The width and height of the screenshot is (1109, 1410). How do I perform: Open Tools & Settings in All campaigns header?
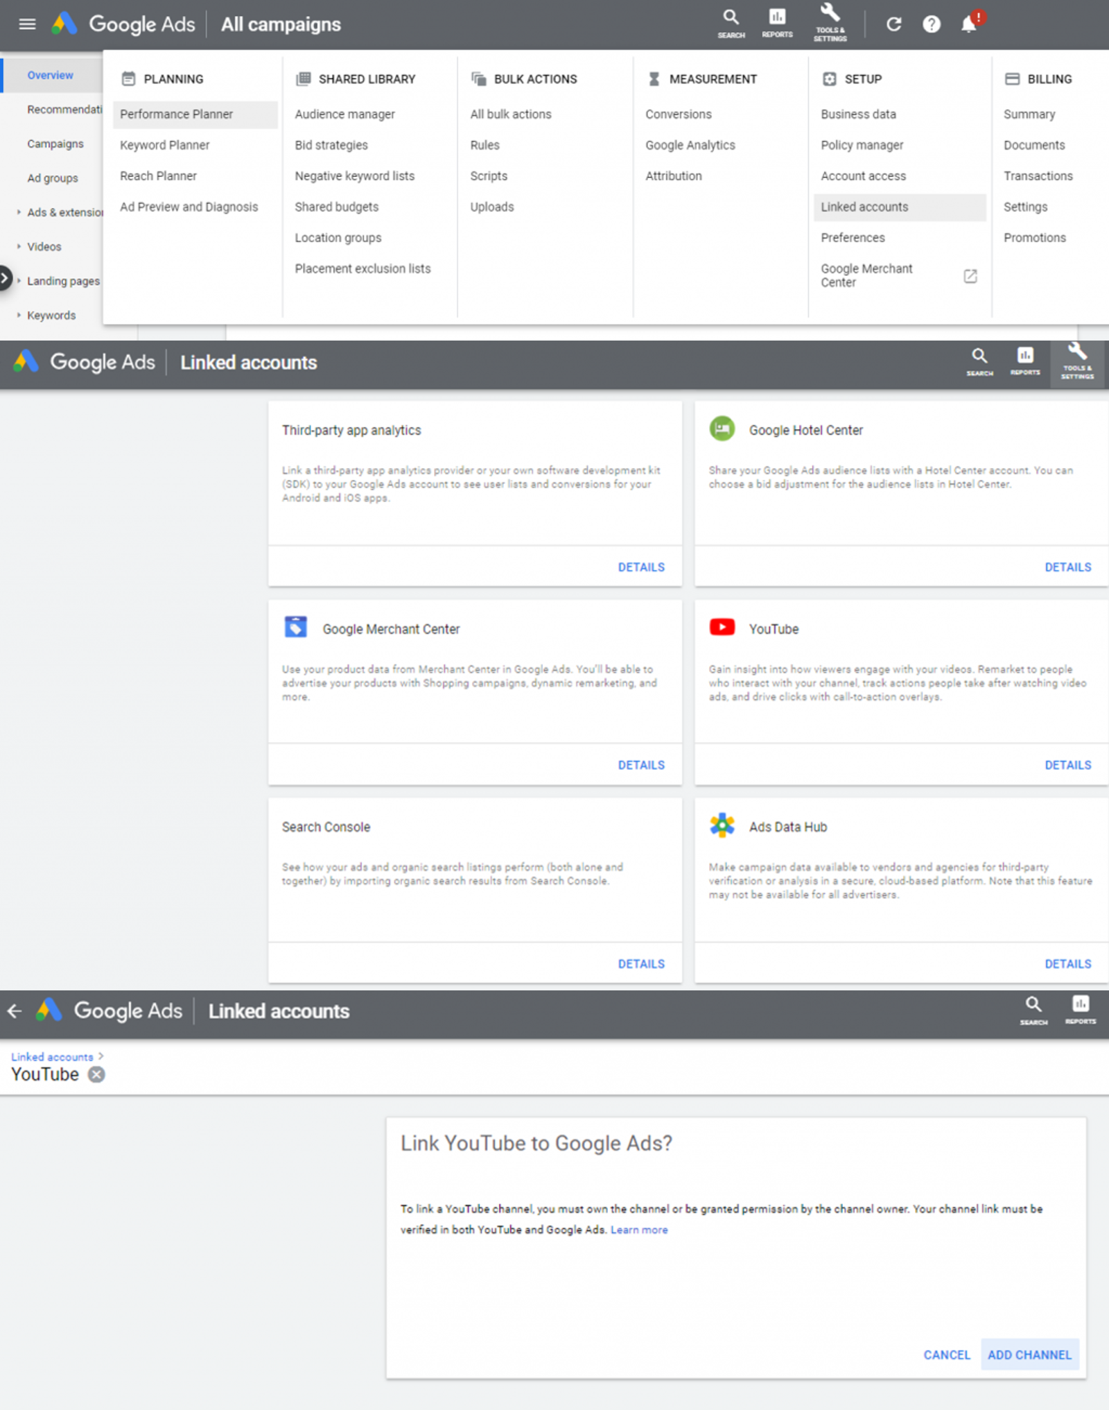point(830,22)
